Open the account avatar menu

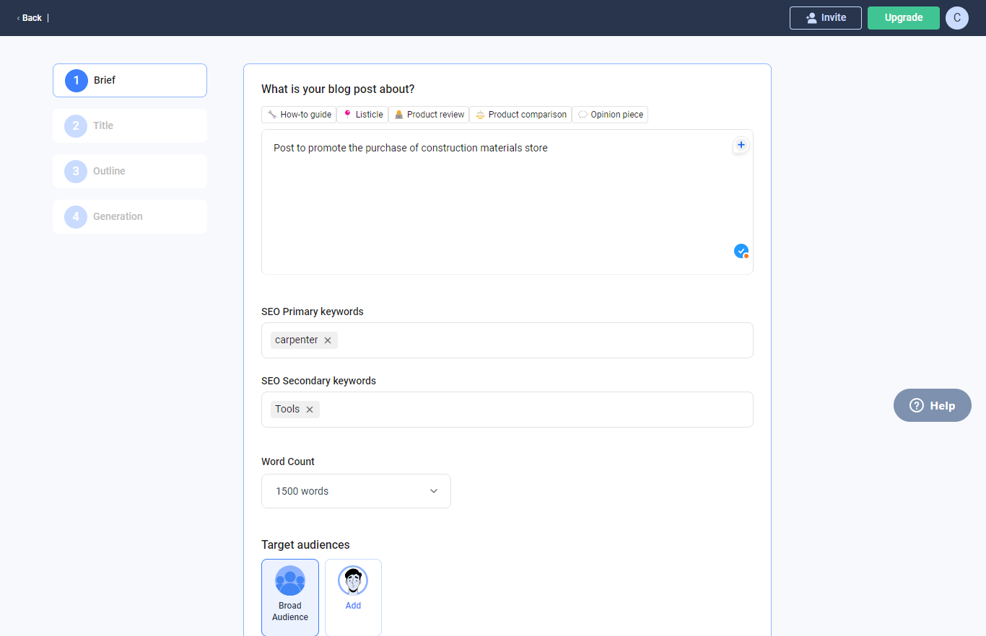[x=956, y=17]
